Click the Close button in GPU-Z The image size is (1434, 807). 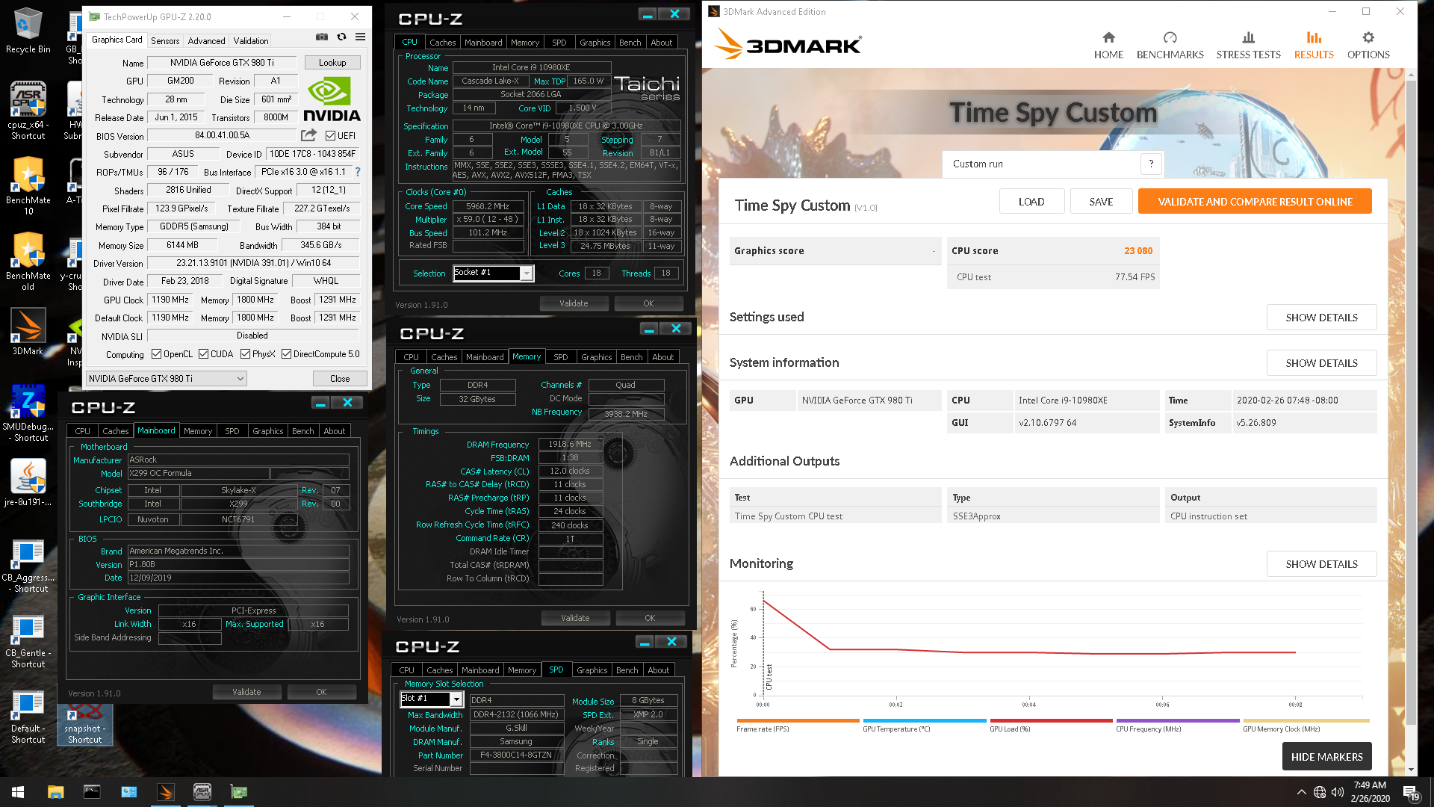(x=340, y=379)
